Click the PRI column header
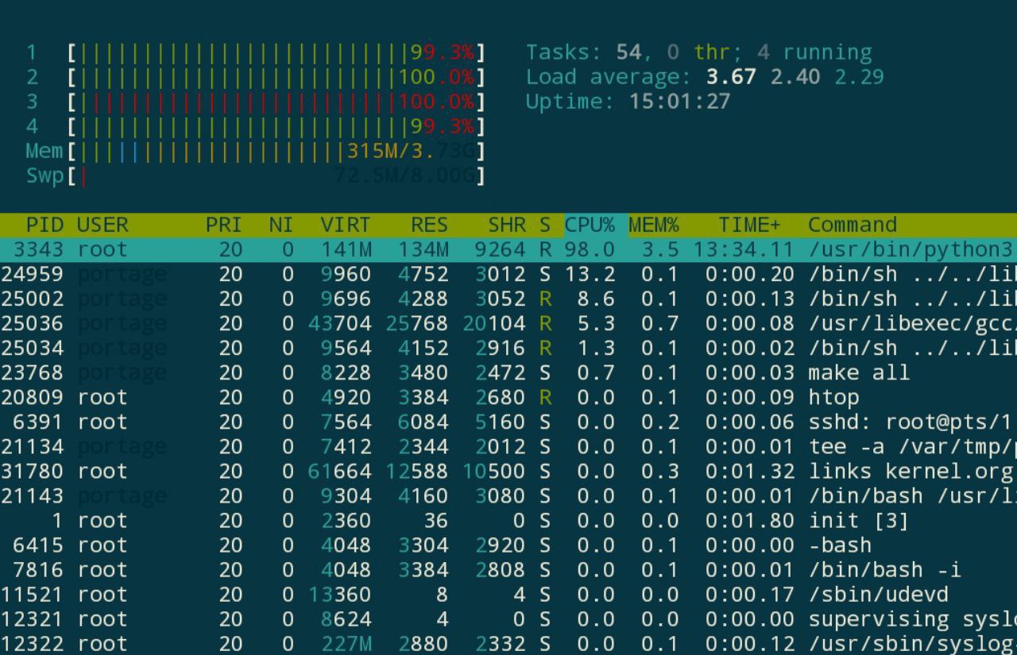 [x=223, y=225]
